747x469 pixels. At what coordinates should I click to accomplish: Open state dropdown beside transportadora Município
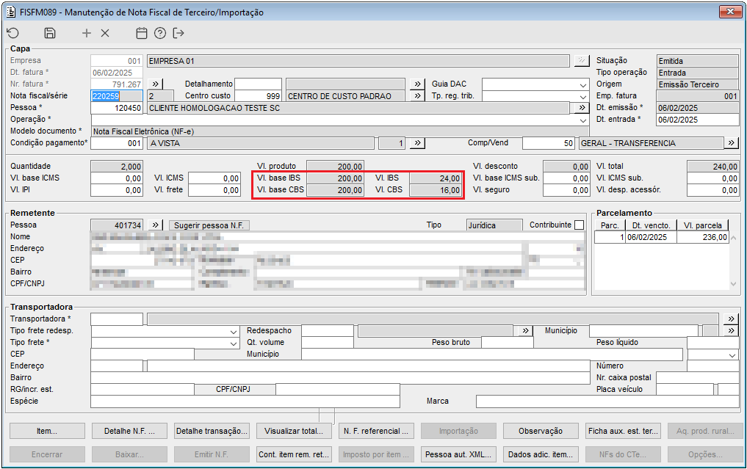[x=732, y=355]
